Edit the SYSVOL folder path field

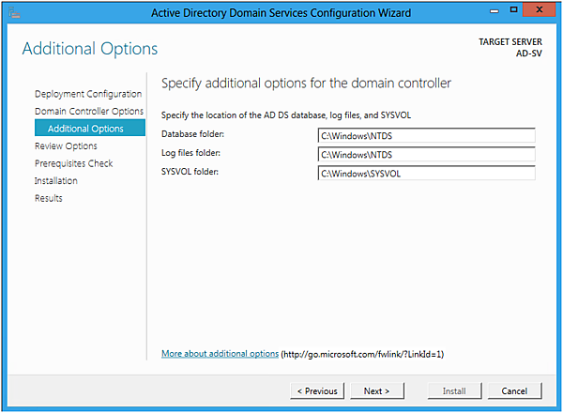pyautogui.click(x=426, y=173)
